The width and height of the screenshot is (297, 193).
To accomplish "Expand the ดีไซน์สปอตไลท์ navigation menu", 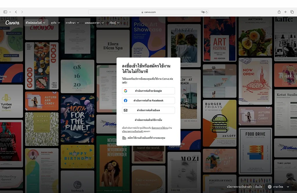I will click(x=35, y=23).
